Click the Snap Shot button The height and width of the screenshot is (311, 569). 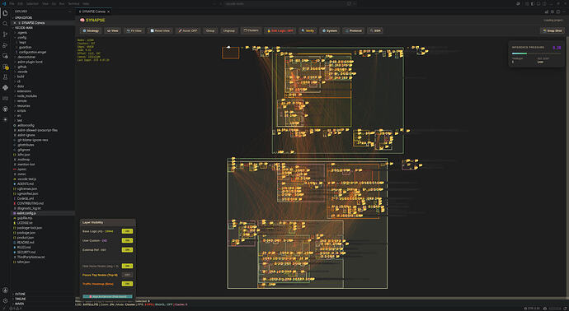pyautogui.click(x=553, y=30)
